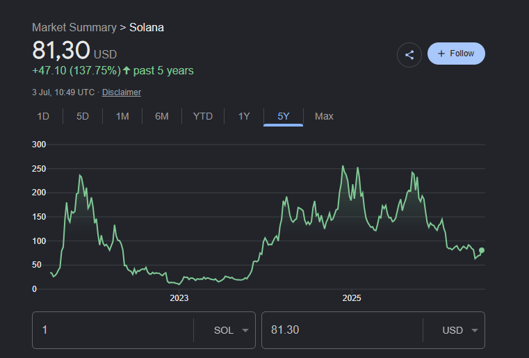Click the 2023 label on chart axis
The width and height of the screenshot is (529, 358).
click(179, 298)
